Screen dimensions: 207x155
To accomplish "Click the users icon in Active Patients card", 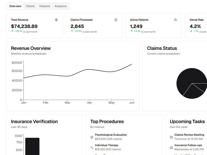I will click(175, 20).
